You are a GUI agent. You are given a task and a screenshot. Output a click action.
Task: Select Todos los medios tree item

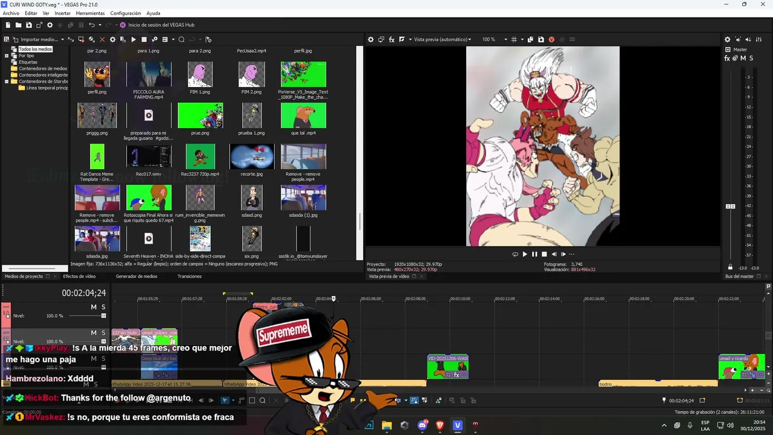tap(35, 49)
